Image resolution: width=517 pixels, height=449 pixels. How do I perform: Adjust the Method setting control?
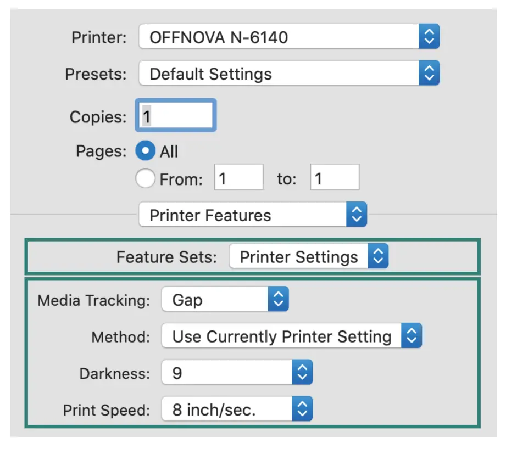(291, 336)
